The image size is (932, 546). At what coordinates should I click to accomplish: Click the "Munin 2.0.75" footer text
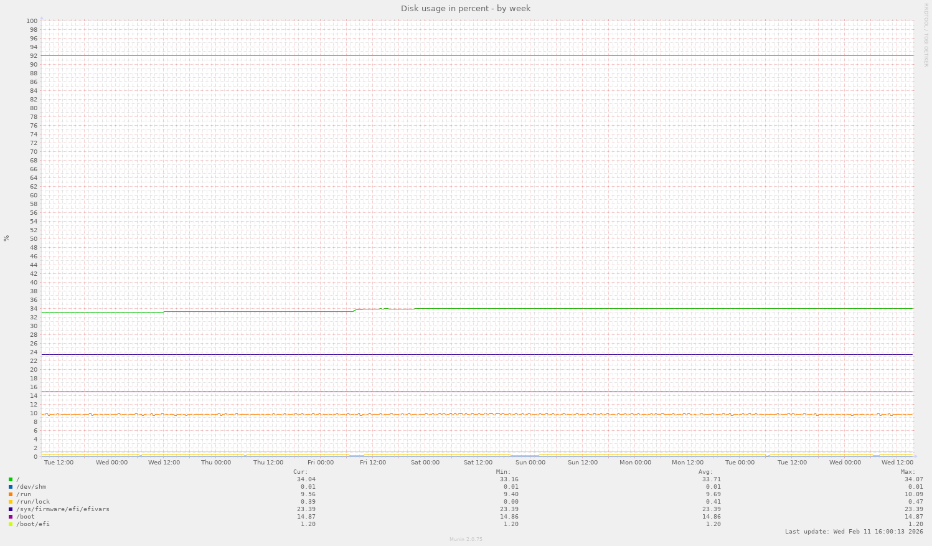466,539
